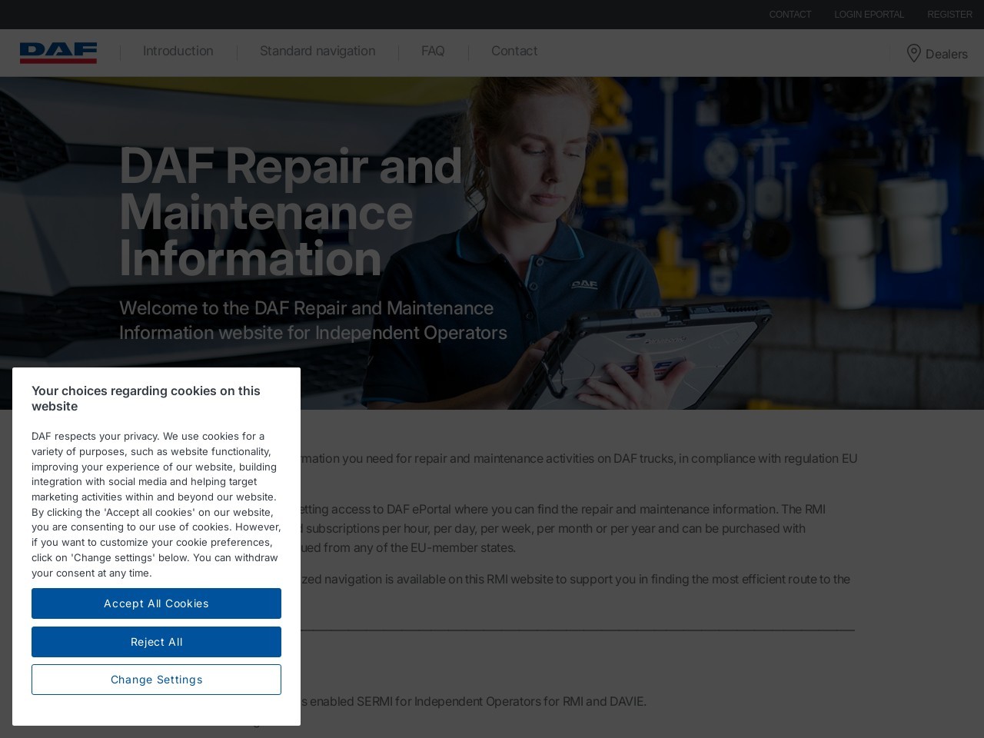Click the Dealers location pin icon
The width and height of the screenshot is (984, 738).
pyautogui.click(x=913, y=53)
